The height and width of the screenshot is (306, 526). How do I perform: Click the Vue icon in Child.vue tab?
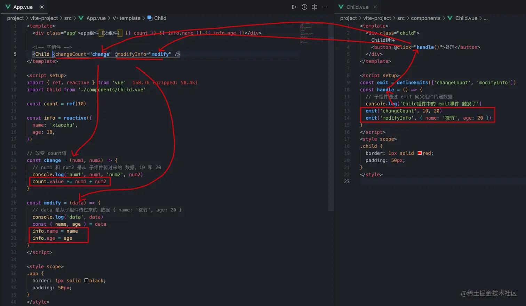341,7
